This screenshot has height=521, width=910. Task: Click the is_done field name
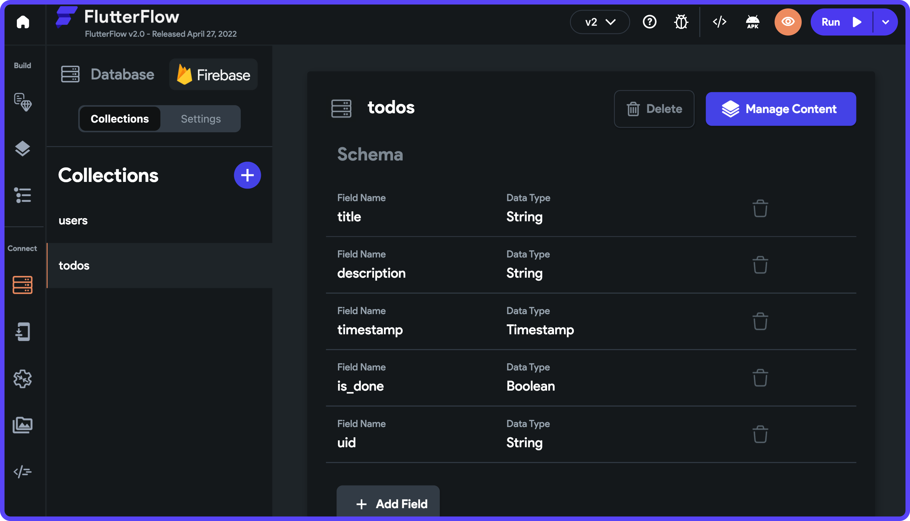click(361, 386)
